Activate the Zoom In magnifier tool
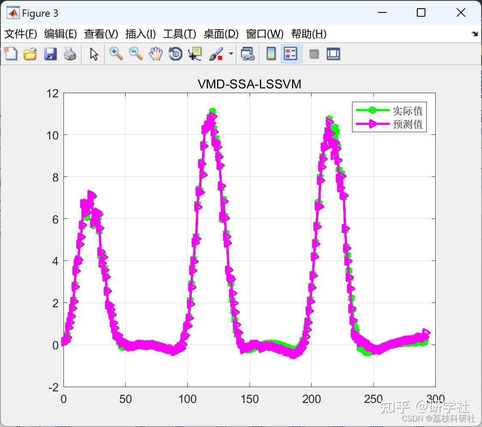482x427 pixels. [116, 54]
